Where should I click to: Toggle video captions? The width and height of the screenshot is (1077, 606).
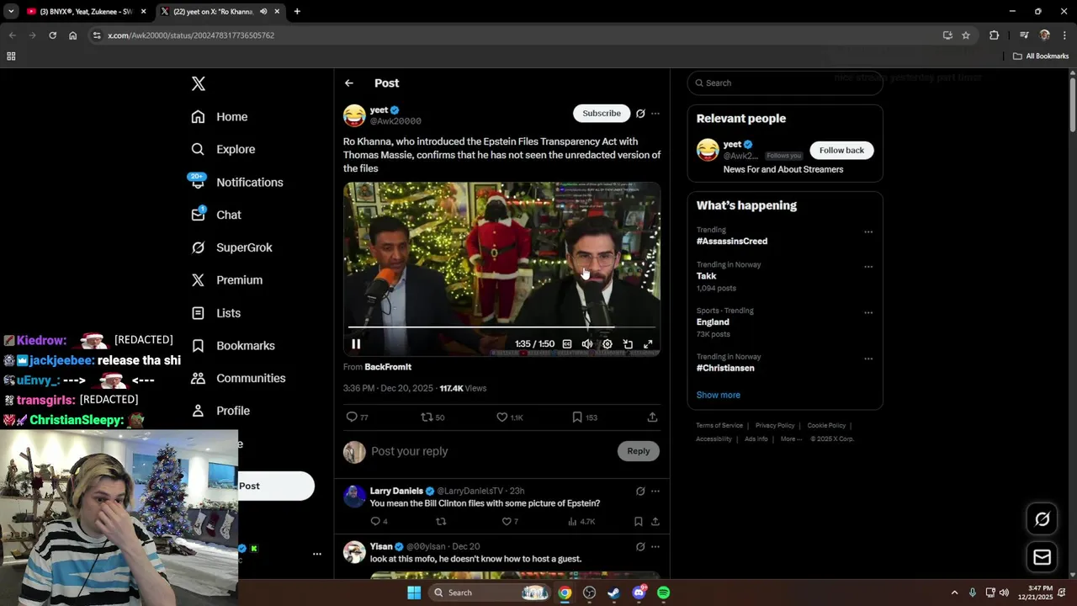pos(567,344)
